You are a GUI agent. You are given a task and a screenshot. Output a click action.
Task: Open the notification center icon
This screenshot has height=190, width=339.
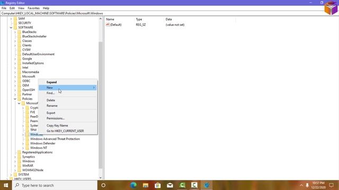(x=331, y=185)
